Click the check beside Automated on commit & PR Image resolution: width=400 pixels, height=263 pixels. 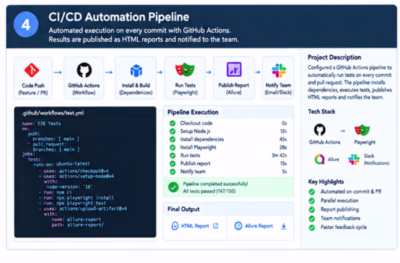pos(312,192)
